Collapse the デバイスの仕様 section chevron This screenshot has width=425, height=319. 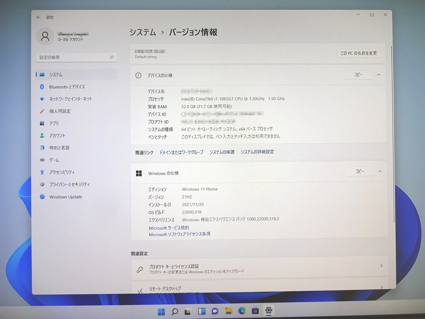379,75
